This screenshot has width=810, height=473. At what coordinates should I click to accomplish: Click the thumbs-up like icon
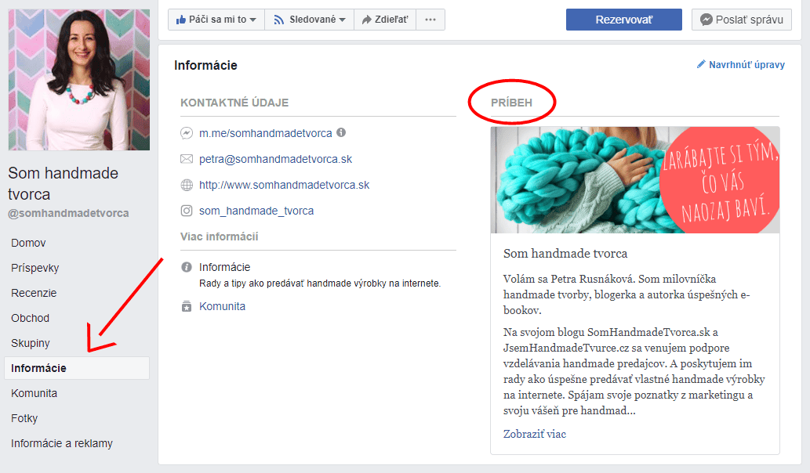180,20
